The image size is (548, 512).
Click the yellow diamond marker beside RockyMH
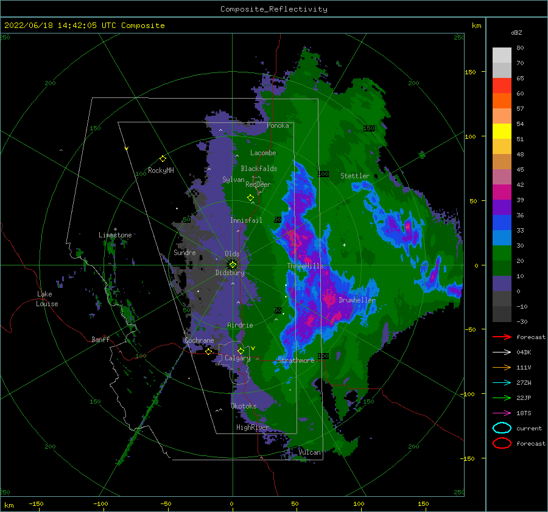pos(163,159)
